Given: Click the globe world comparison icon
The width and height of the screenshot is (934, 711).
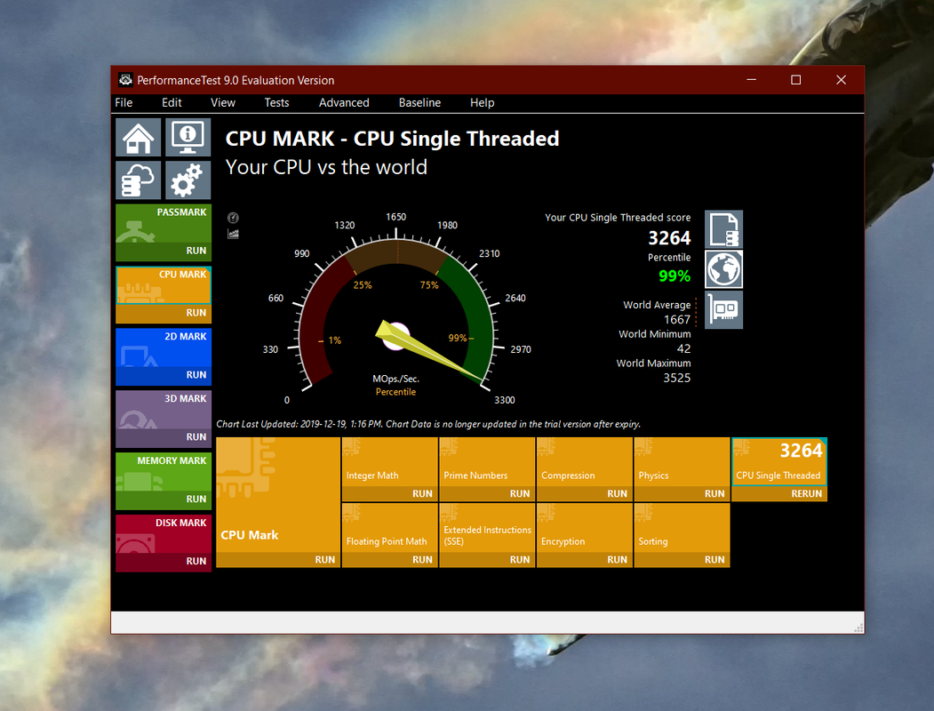Looking at the screenshot, I should pyautogui.click(x=723, y=269).
